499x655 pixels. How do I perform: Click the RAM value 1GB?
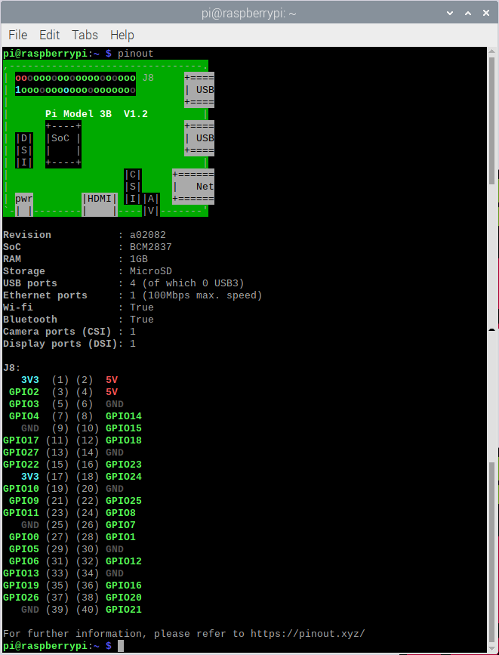(139, 259)
